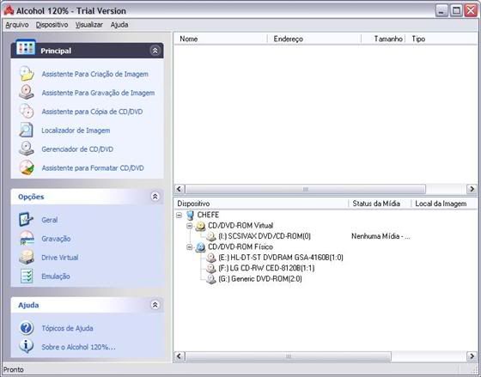Maximize the Alcohol 120% window
The width and height of the screenshot is (481, 377).
(456, 11)
